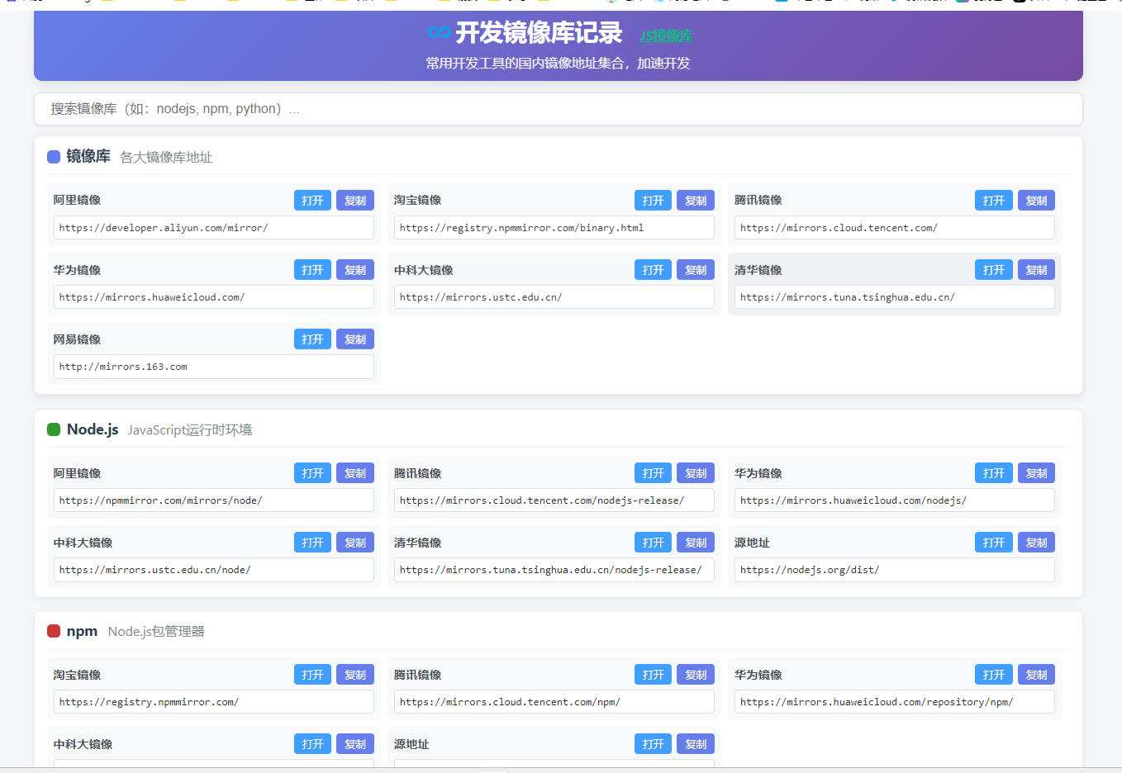The width and height of the screenshot is (1122, 773).
Task: Open 淘宝镜像 in the npm section
Action: (312, 675)
